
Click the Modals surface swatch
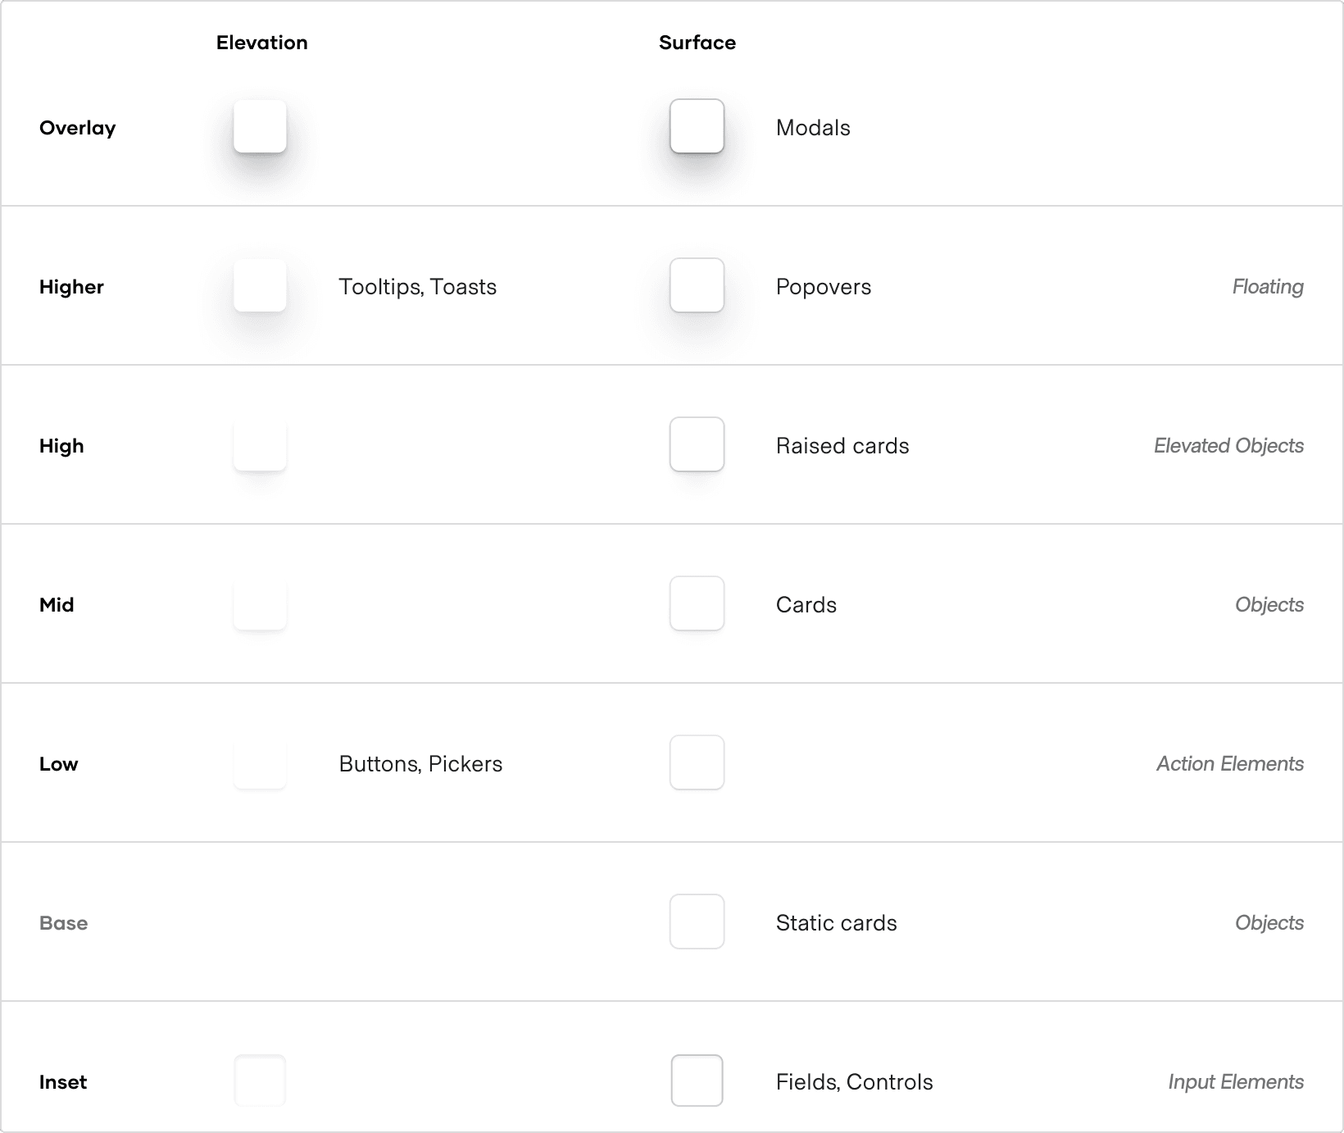[x=697, y=126]
